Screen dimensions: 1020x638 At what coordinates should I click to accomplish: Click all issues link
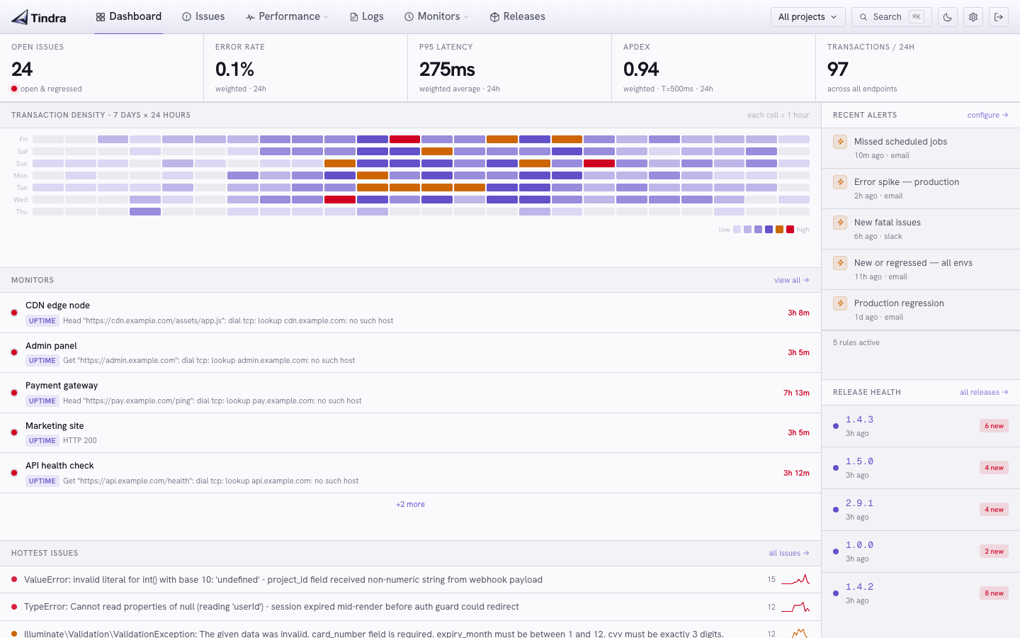788,553
